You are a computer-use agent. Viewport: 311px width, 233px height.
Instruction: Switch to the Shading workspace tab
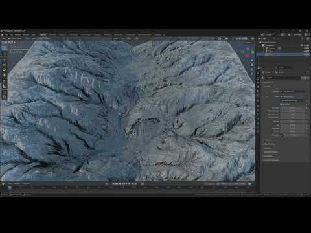[97, 34]
